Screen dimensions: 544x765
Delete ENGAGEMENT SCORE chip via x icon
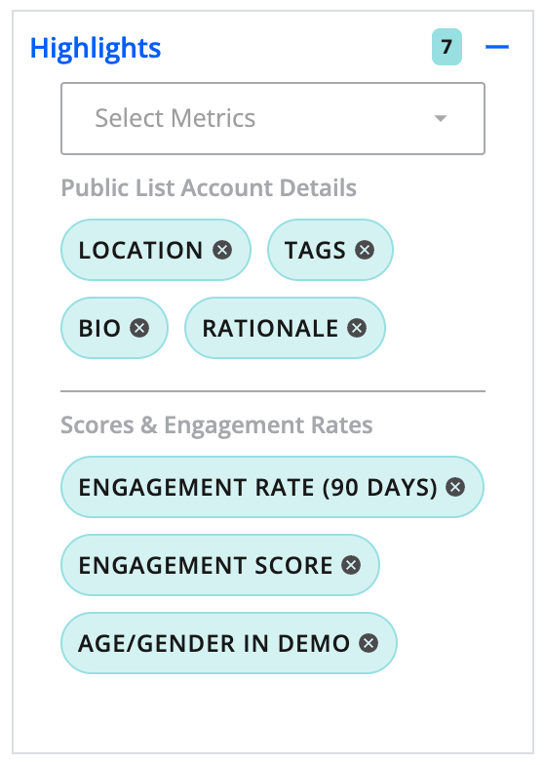click(351, 565)
